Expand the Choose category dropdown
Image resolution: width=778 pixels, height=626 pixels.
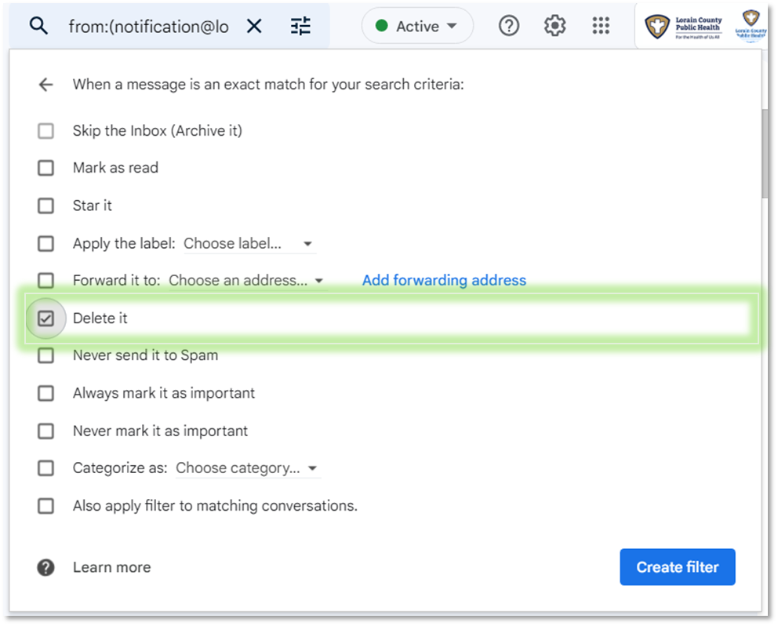(247, 468)
